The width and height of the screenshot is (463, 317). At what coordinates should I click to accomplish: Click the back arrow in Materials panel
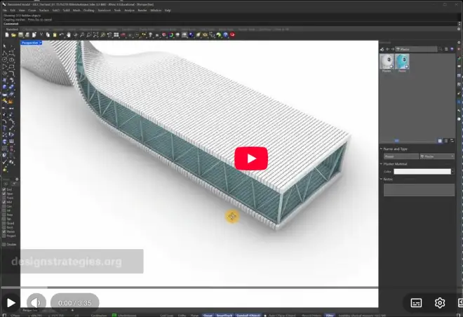[x=388, y=49]
